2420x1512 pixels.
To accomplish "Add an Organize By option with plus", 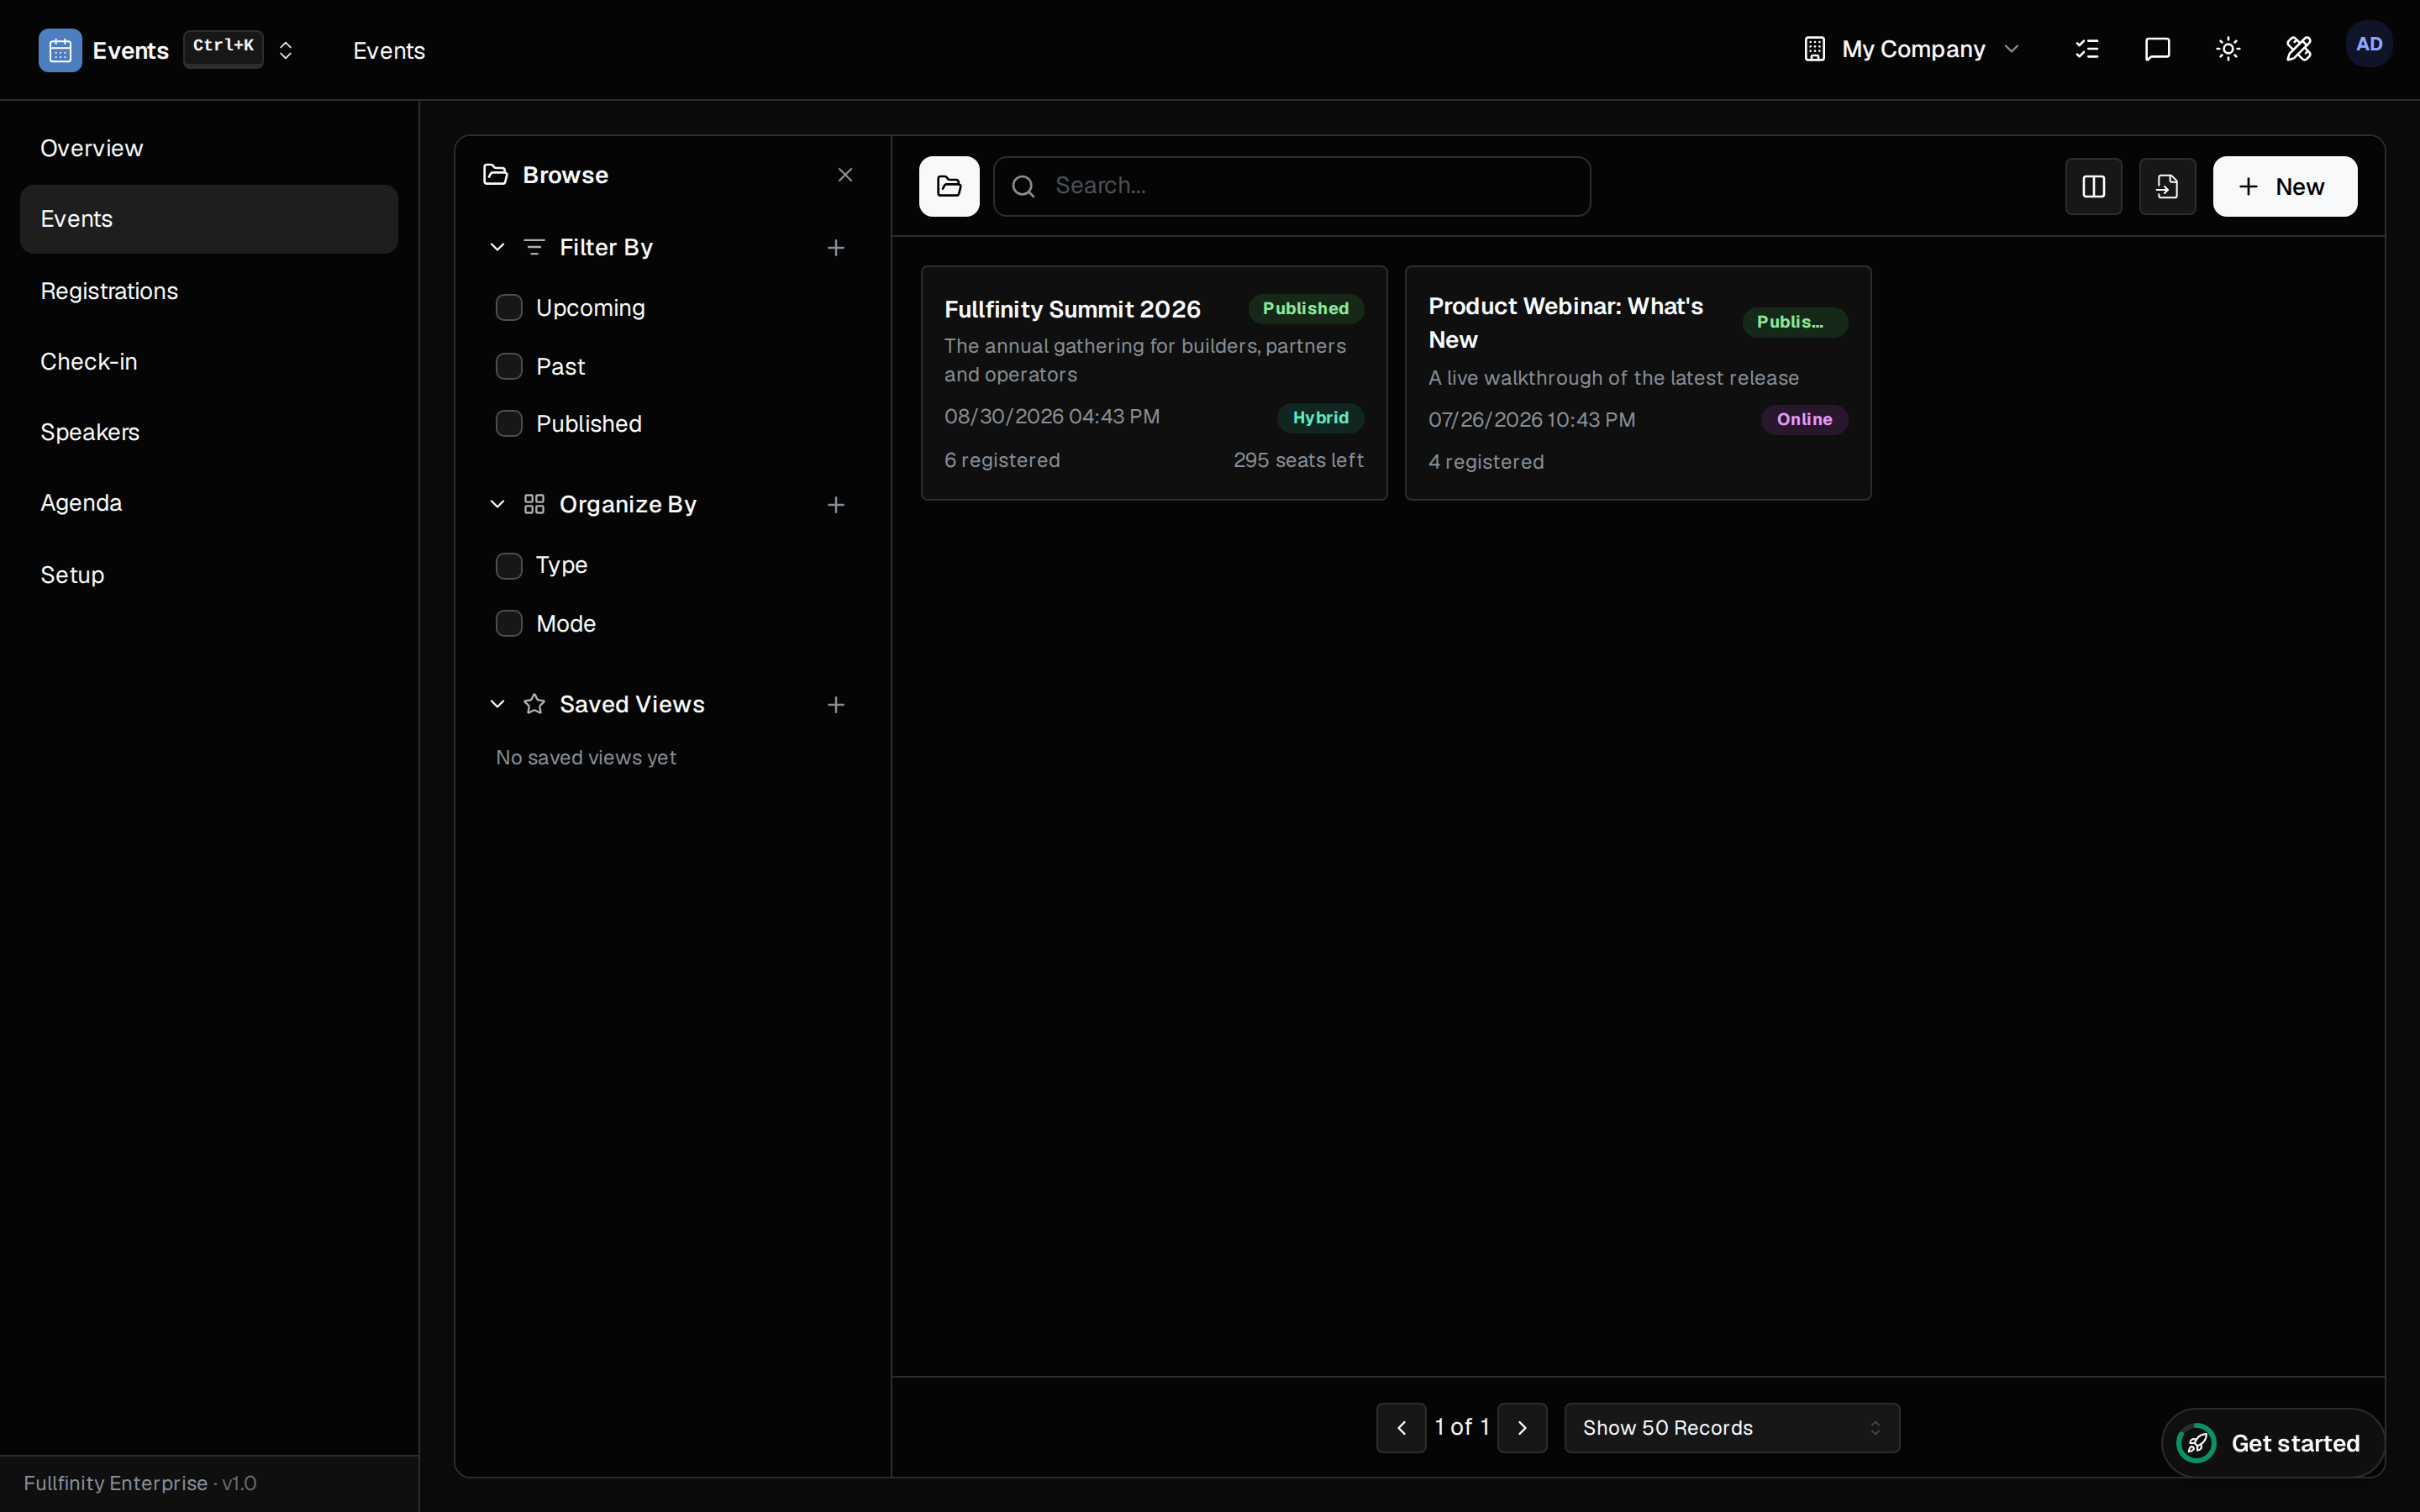I will coord(836,505).
